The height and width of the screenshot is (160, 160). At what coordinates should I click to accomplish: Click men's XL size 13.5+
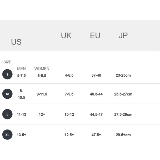[x=21, y=135]
